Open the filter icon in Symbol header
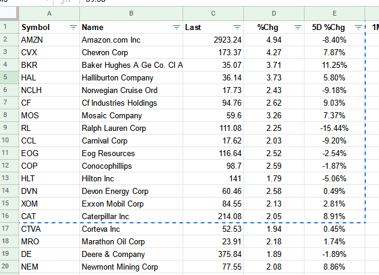379x275 pixels. coord(73,27)
